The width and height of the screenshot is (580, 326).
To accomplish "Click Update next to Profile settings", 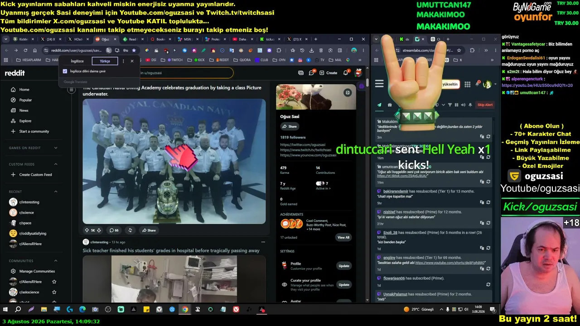I will pyautogui.click(x=344, y=266).
